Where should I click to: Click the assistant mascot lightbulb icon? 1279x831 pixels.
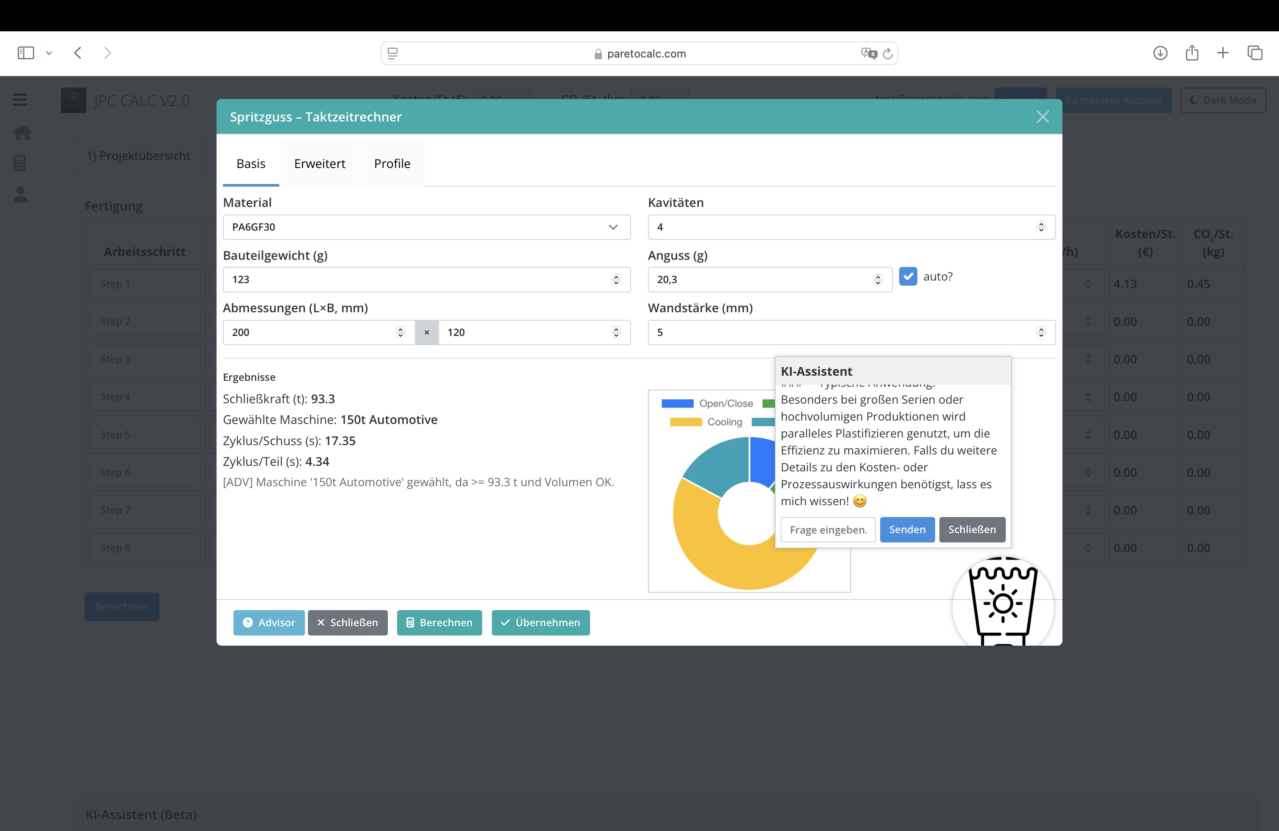1002,602
